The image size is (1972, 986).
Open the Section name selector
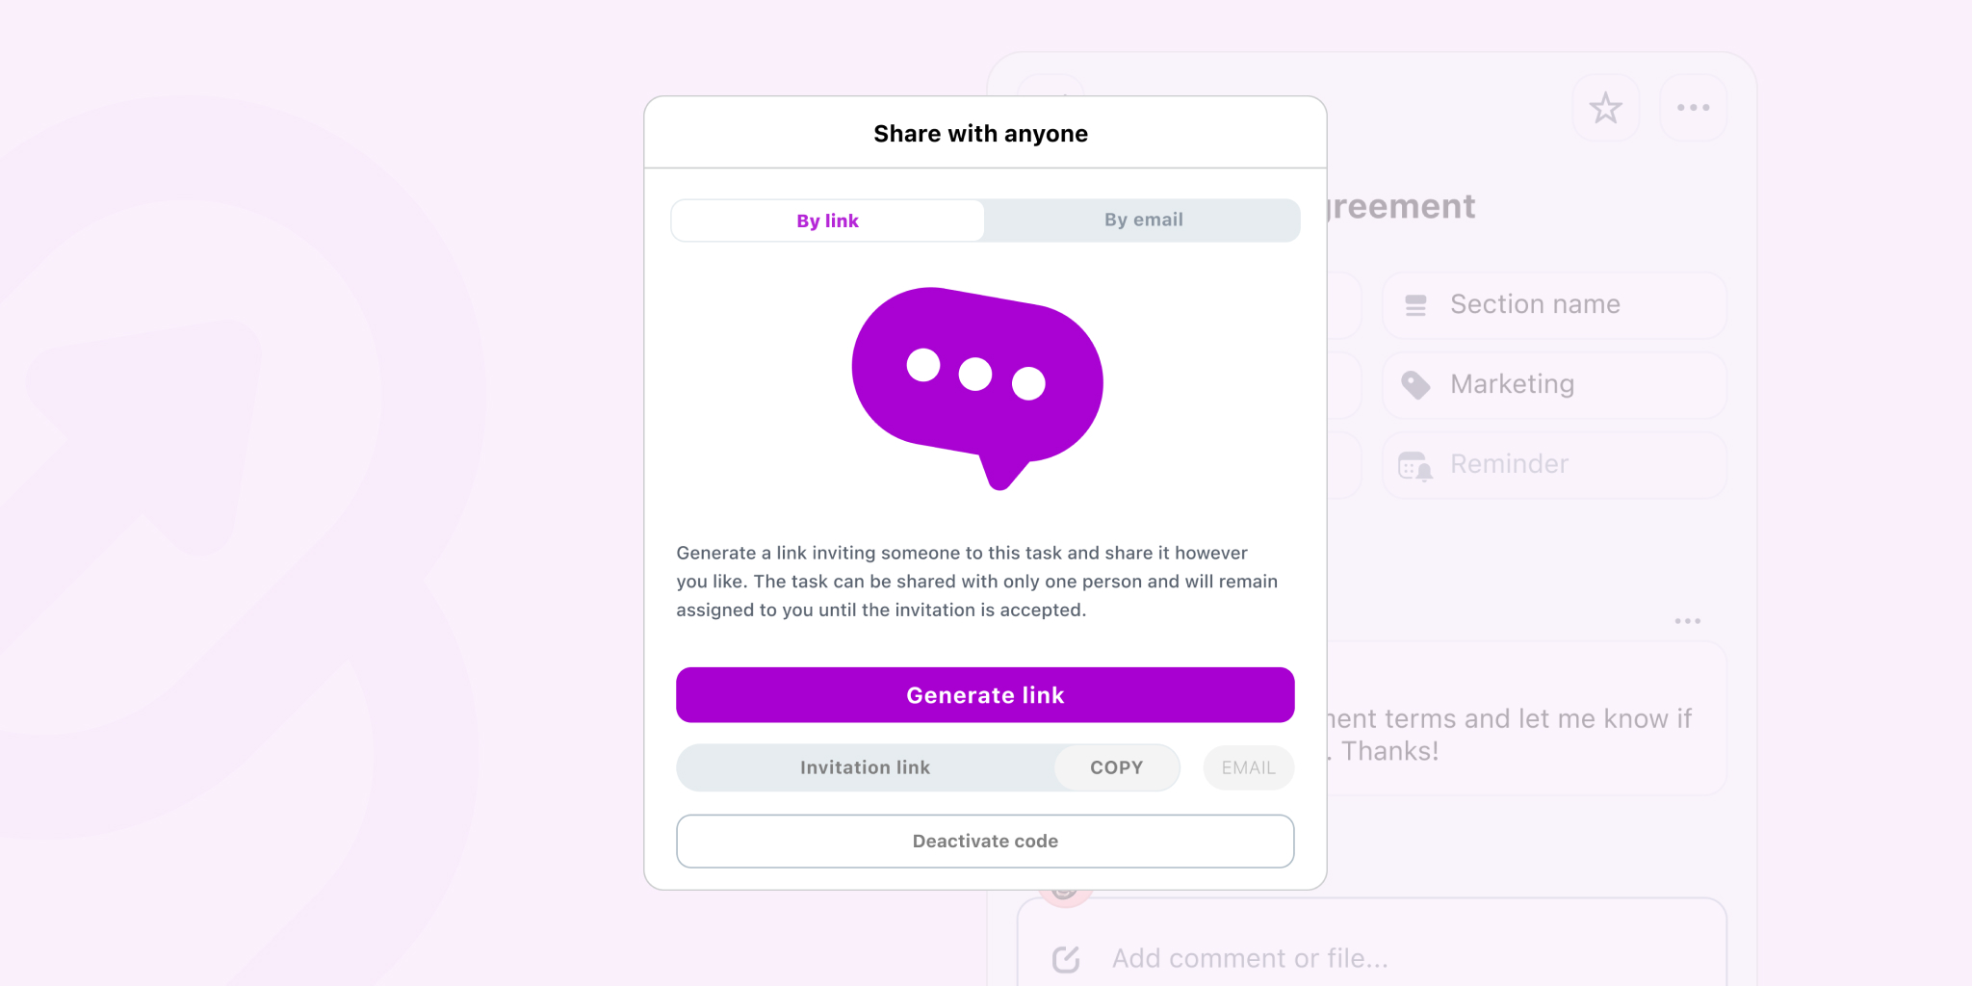[x=1552, y=304]
